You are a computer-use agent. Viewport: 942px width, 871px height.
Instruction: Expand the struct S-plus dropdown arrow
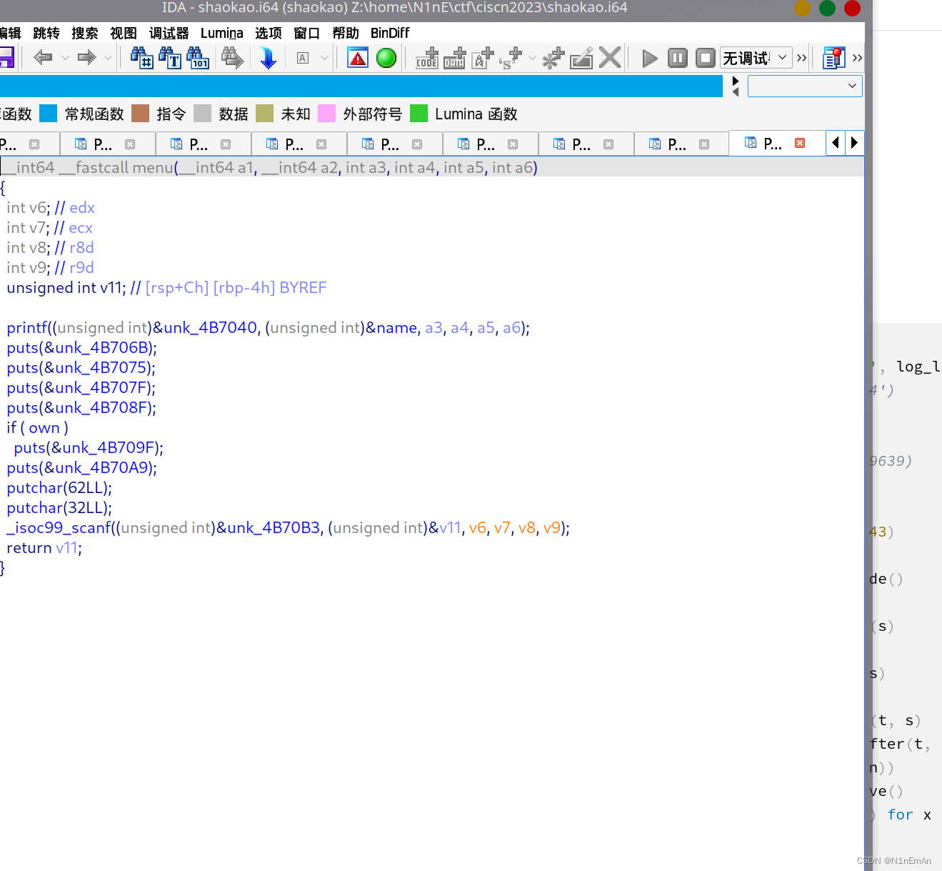[532, 58]
